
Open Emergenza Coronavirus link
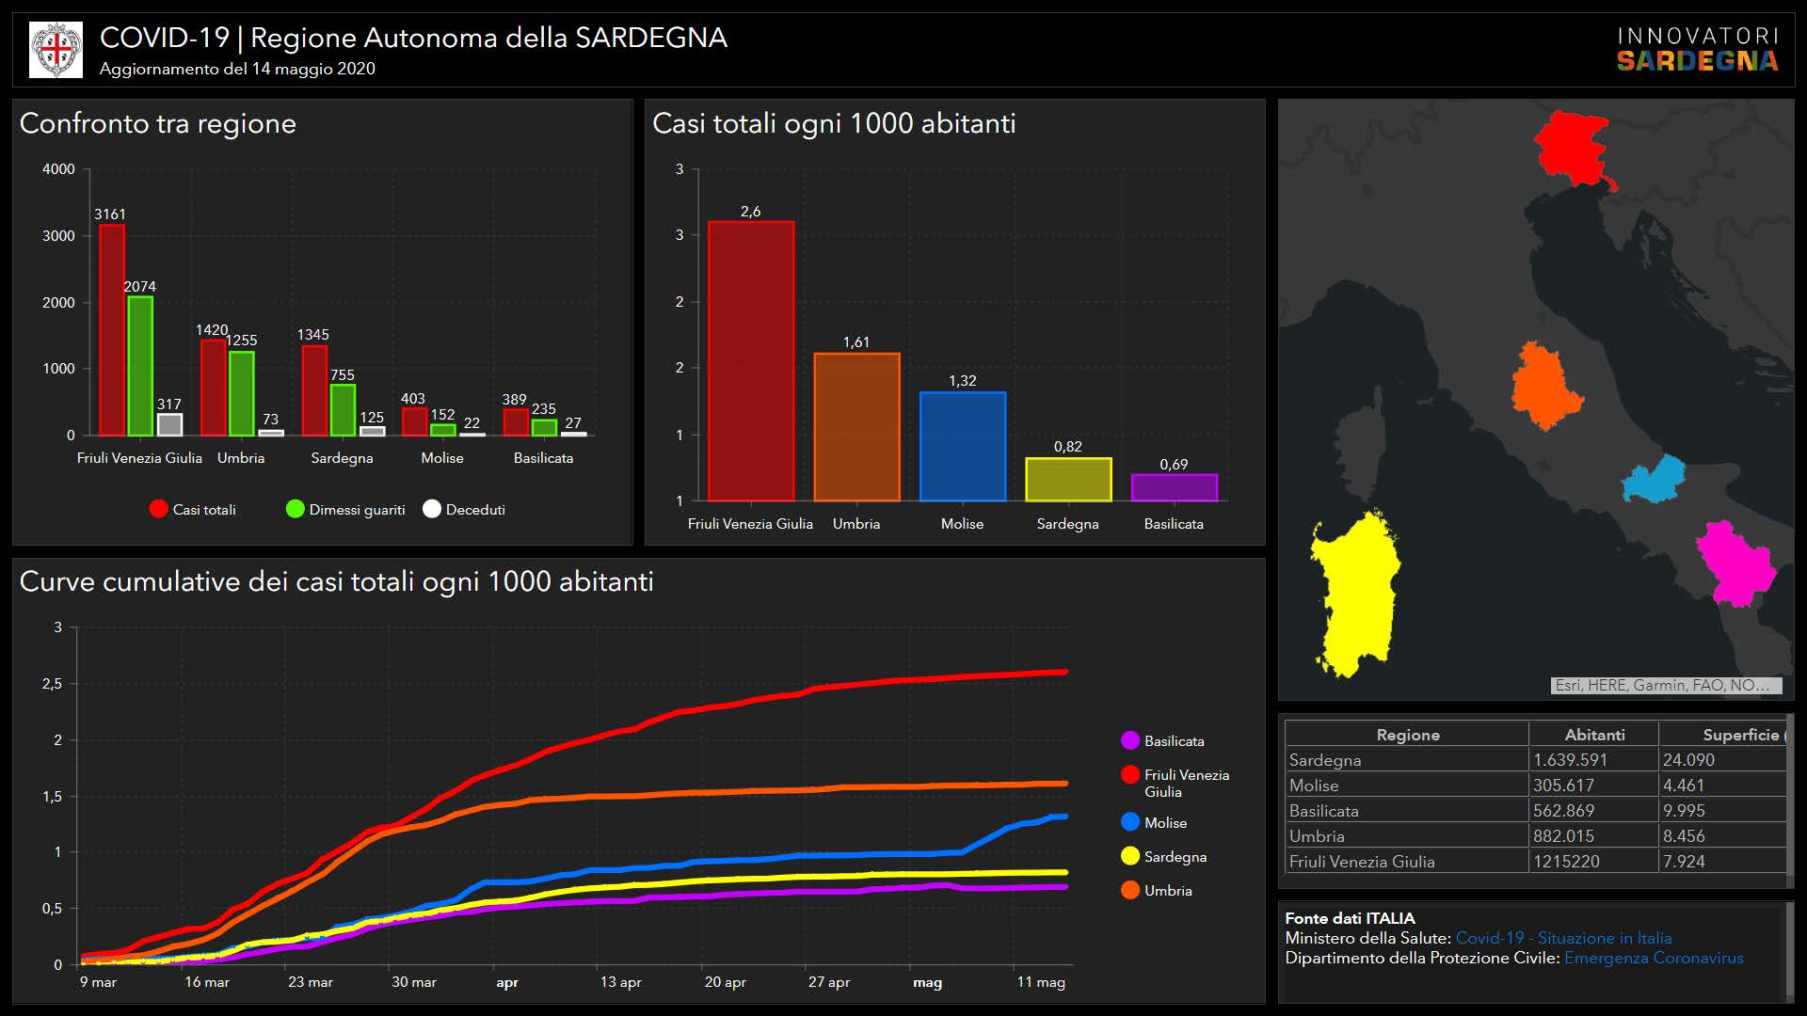pyautogui.click(x=1654, y=958)
